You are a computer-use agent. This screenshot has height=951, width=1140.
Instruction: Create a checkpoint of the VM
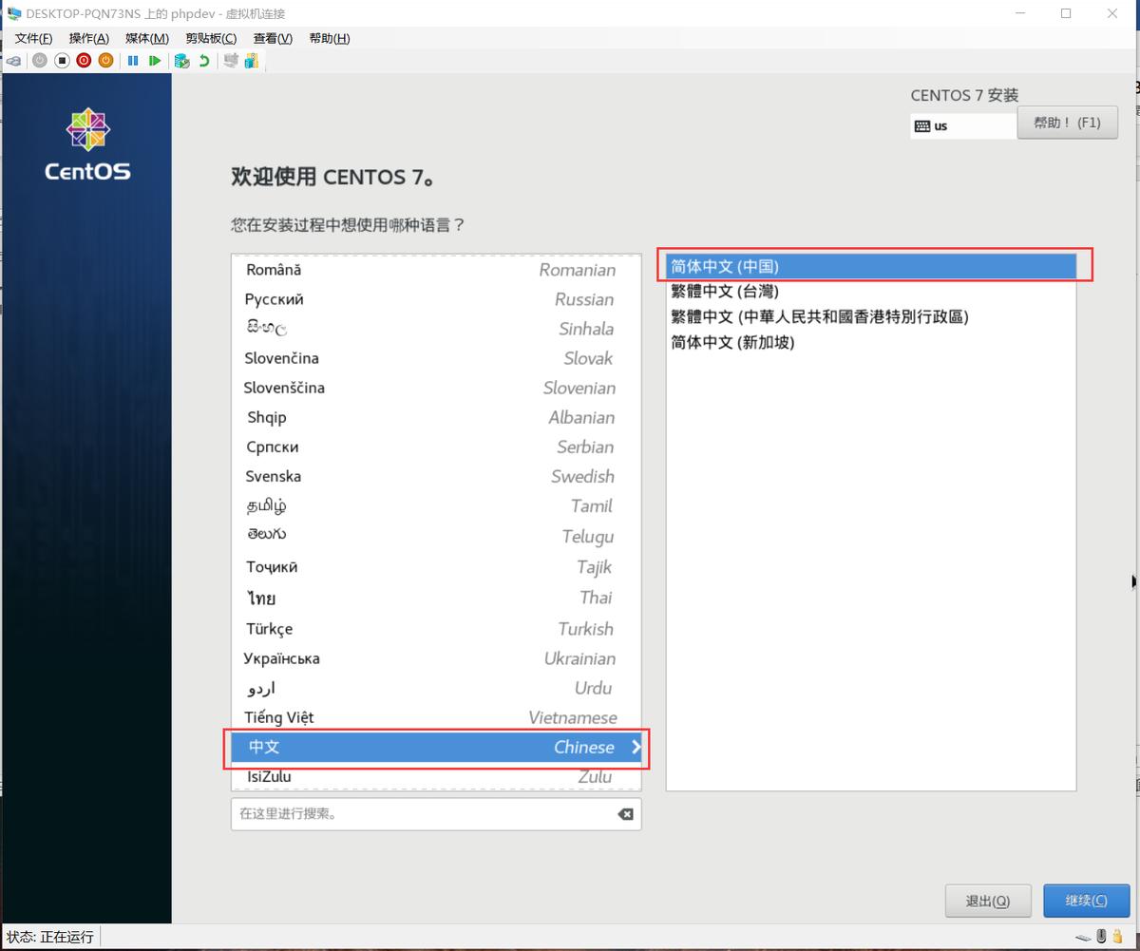pyautogui.click(x=180, y=60)
